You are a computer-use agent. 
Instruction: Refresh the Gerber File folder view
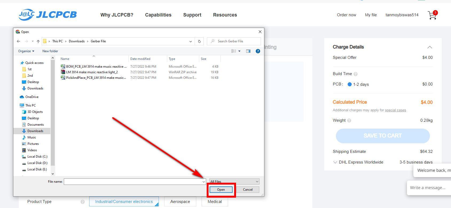click(199, 41)
